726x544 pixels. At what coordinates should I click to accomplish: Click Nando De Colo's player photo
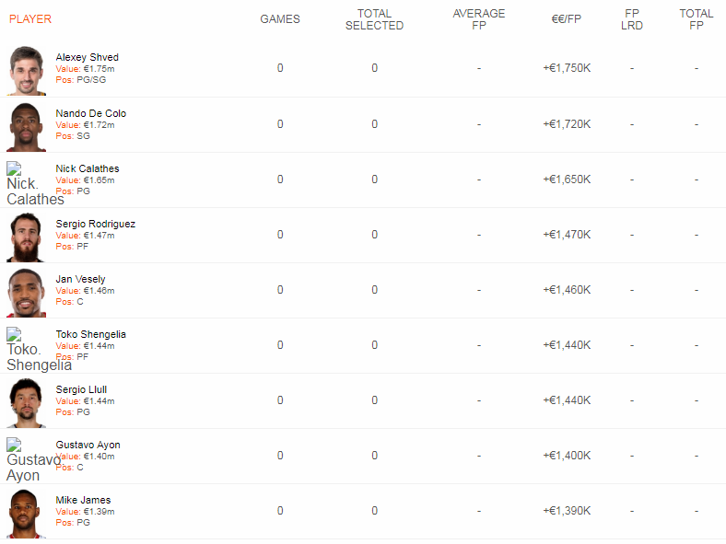(x=27, y=125)
